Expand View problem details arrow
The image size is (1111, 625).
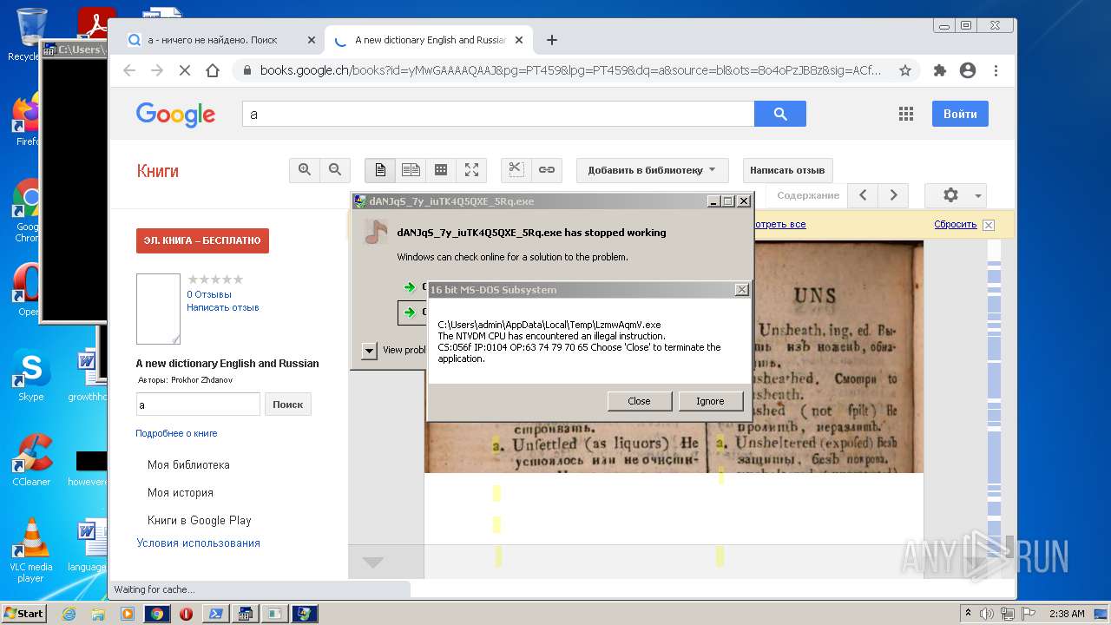369,350
